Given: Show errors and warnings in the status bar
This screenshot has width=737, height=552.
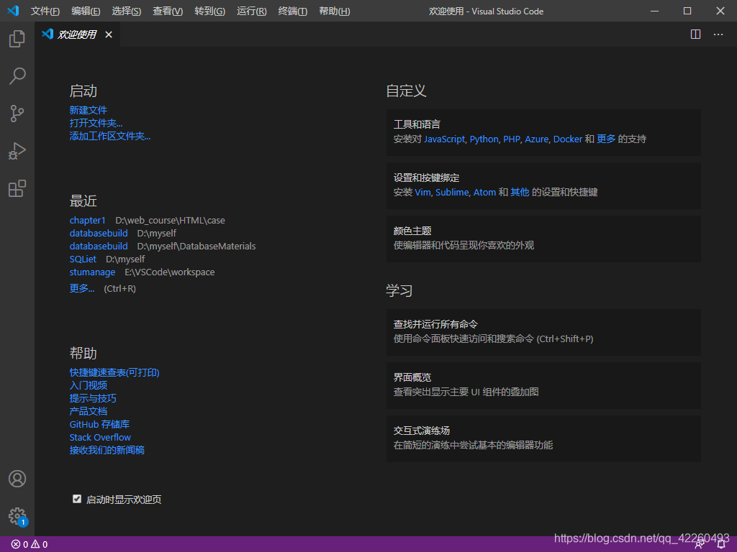Looking at the screenshot, I should tap(29, 544).
